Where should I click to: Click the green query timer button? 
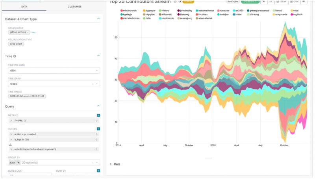point(250,2)
